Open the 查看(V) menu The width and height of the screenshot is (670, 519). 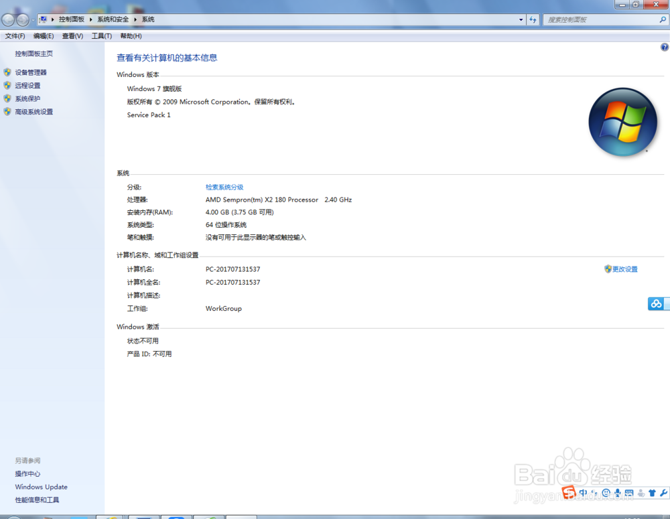[x=72, y=36]
